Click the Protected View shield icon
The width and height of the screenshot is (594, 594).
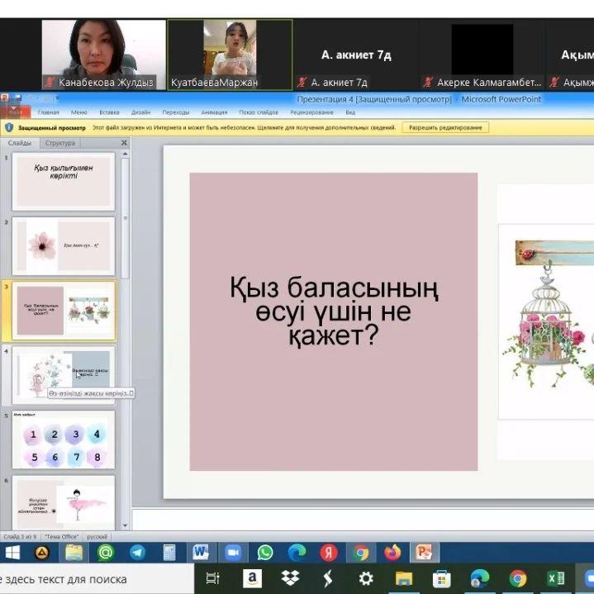[x=9, y=128]
